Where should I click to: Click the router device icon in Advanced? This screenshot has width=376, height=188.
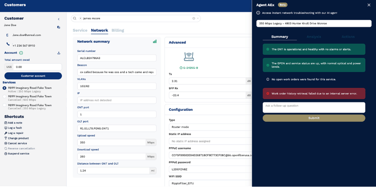pos(189,57)
